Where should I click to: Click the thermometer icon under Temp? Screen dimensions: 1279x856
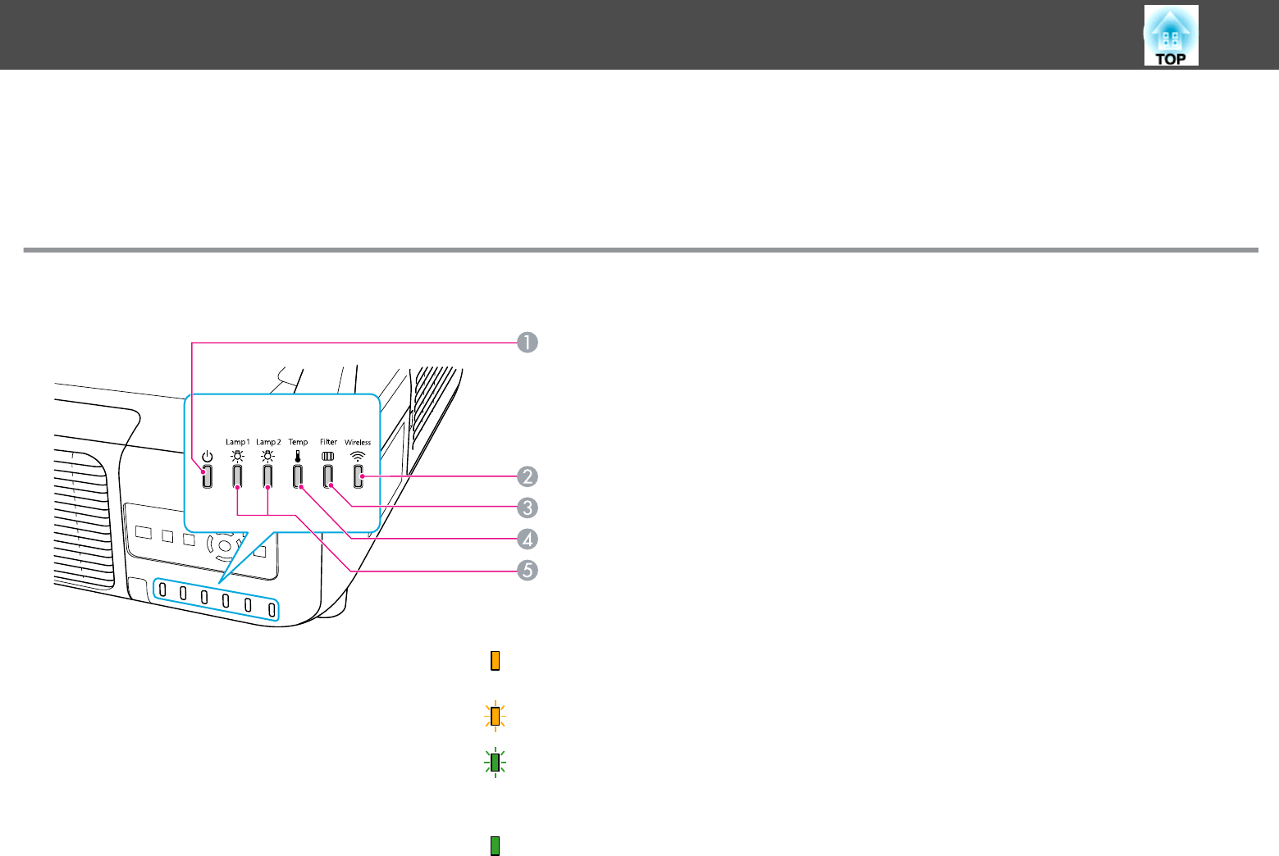tap(298, 457)
